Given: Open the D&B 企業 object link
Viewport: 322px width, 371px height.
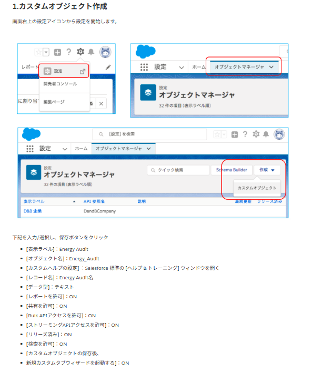Looking at the screenshot, I should (x=33, y=211).
